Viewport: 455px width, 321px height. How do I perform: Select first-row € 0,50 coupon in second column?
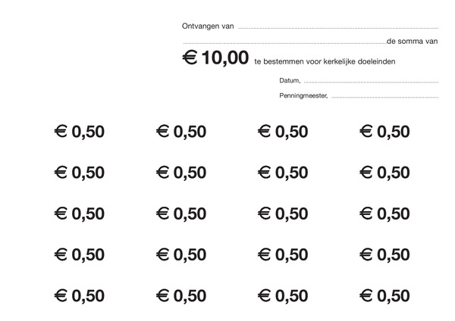coord(181,132)
